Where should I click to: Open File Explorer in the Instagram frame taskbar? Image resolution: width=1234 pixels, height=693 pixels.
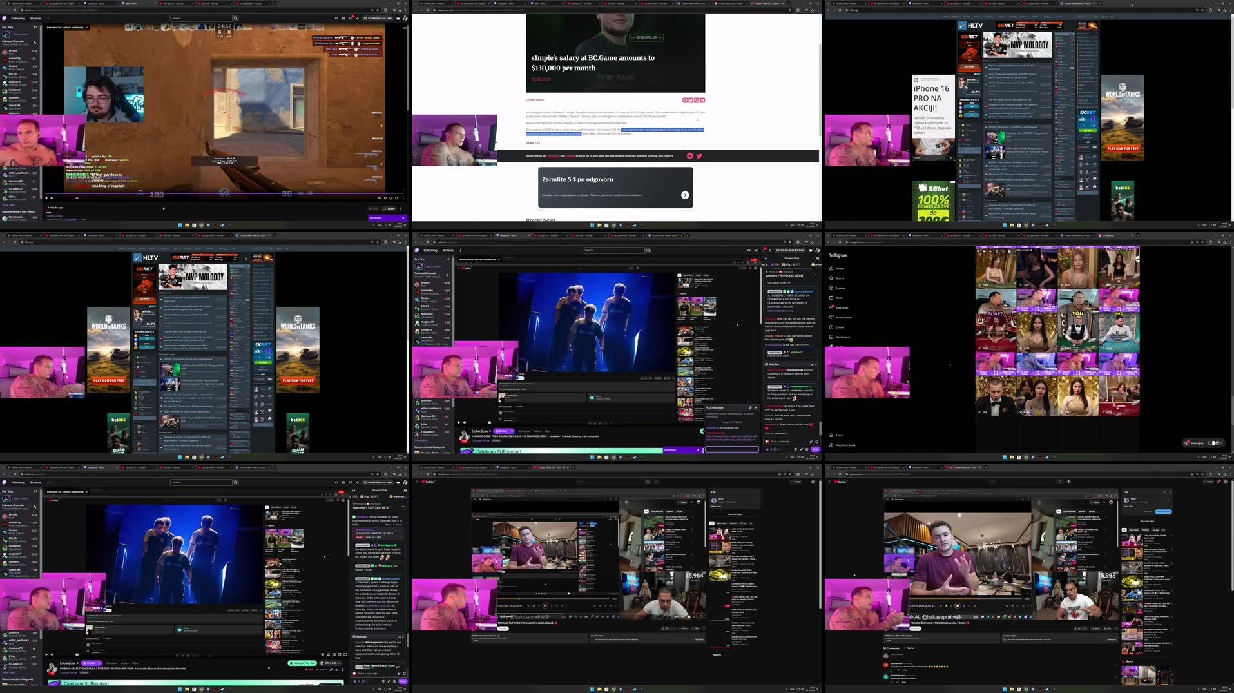click(1012, 457)
